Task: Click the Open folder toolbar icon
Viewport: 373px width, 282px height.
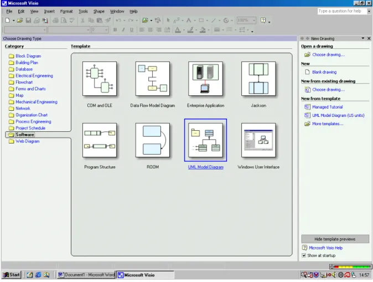Action: coord(20,20)
